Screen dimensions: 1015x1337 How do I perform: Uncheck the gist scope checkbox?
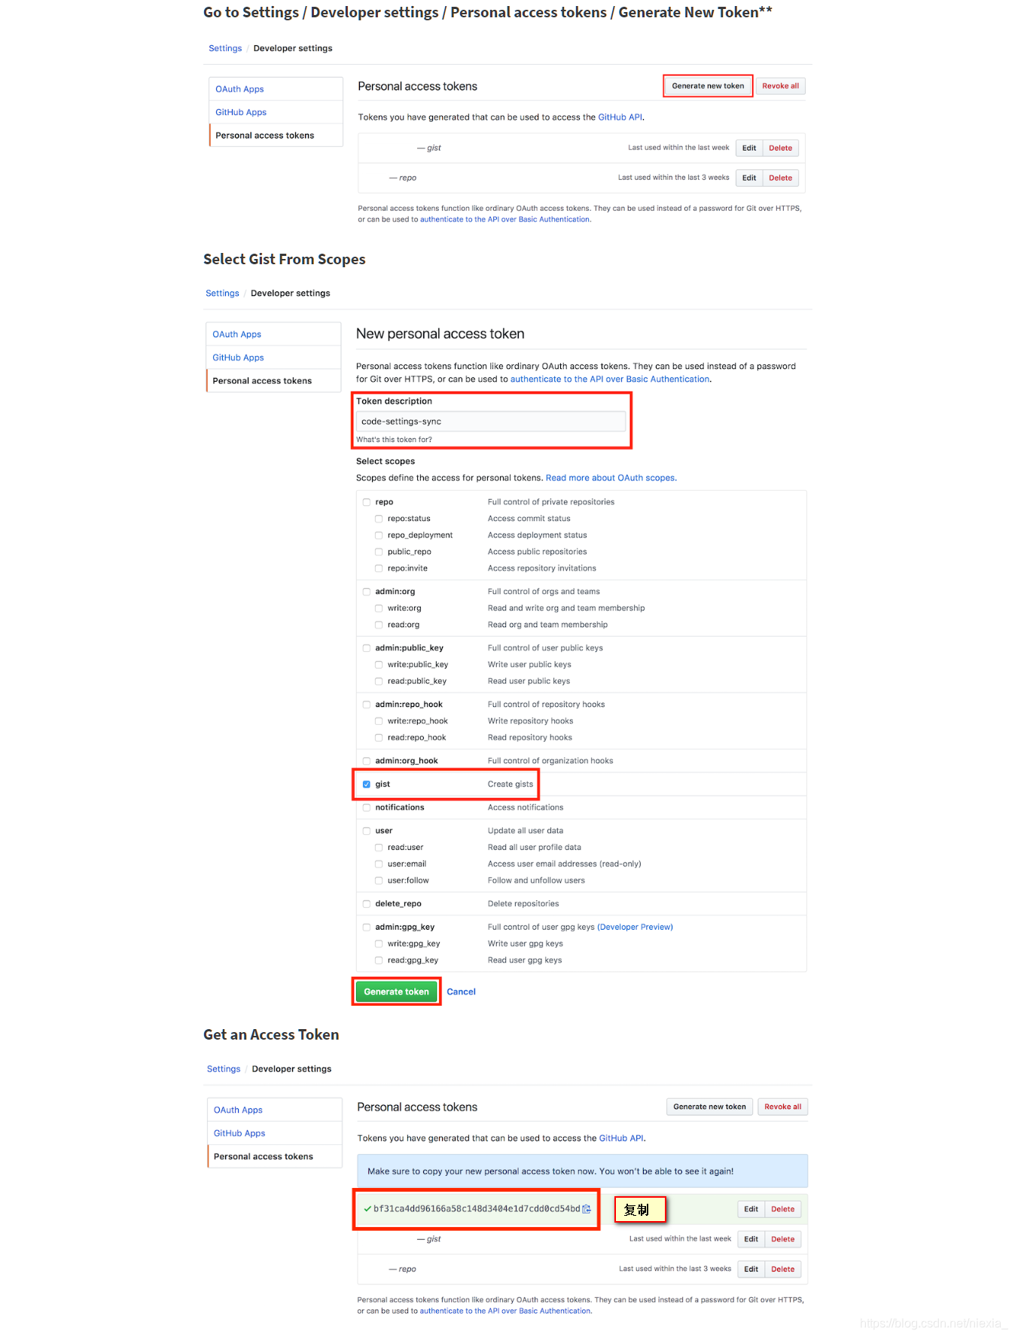tap(367, 784)
